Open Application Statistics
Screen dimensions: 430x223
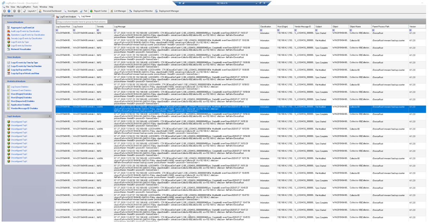pyautogui.click(x=20, y=105)
